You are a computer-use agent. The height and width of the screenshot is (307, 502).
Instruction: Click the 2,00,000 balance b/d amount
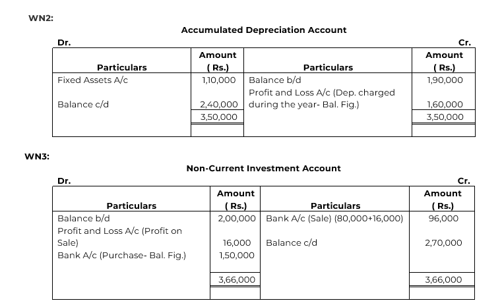point(237,219)
